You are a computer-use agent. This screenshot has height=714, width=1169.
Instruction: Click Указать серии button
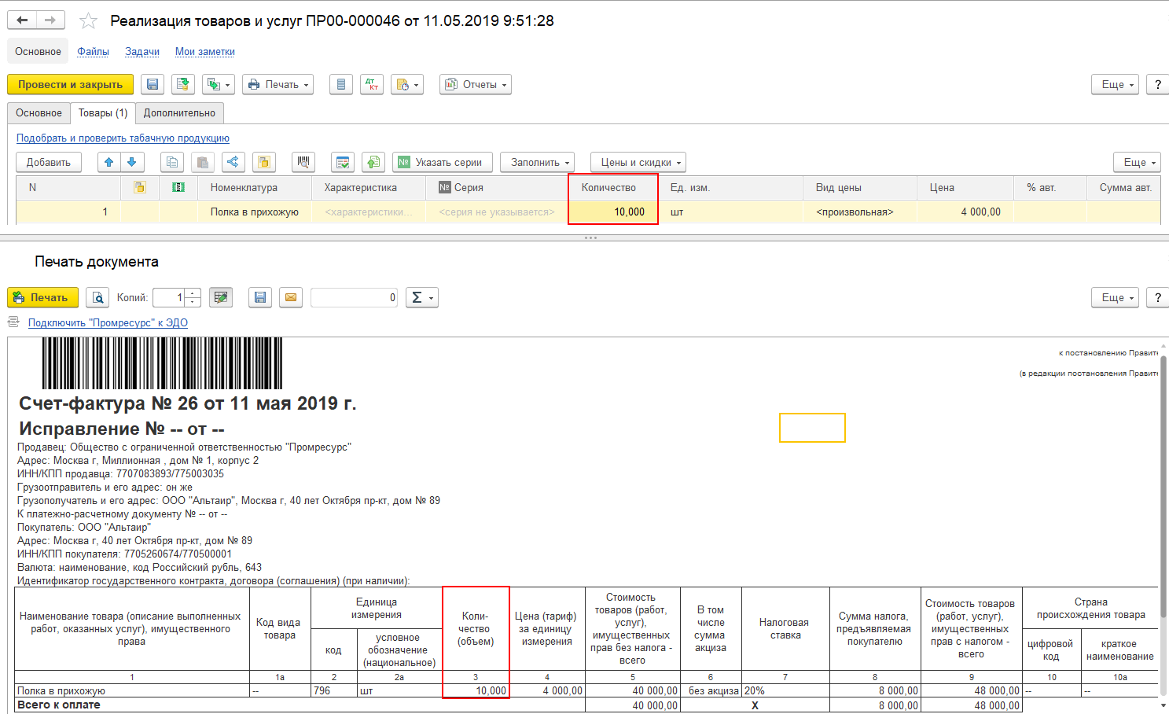(443, 162)
